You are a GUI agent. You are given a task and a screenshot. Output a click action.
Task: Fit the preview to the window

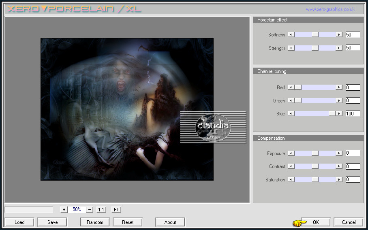pyautogui.click(x=116, y=210)
